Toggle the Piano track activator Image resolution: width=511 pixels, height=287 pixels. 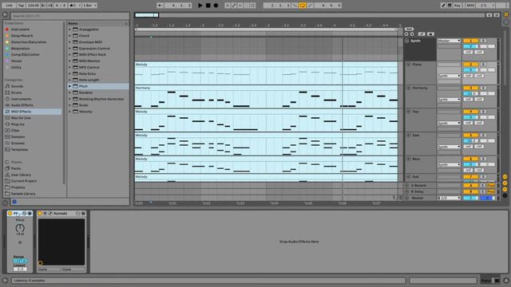(x=470, y=65)
